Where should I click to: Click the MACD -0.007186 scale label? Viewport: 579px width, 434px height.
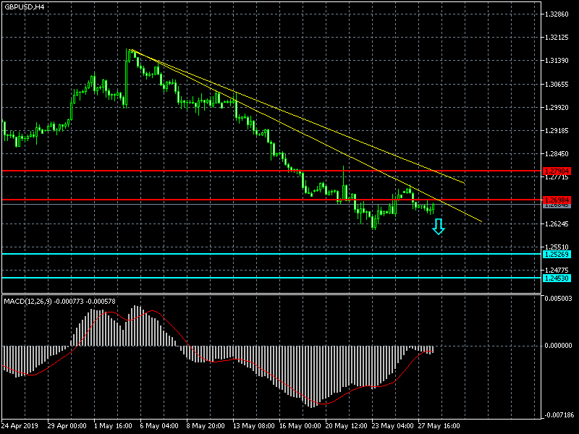coord(558,415)
